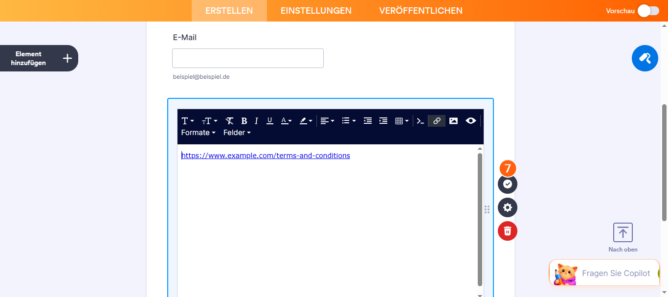Open the form designer paint roller
The height and width of the screenshot is (297, 668).
tap(645, 58)
